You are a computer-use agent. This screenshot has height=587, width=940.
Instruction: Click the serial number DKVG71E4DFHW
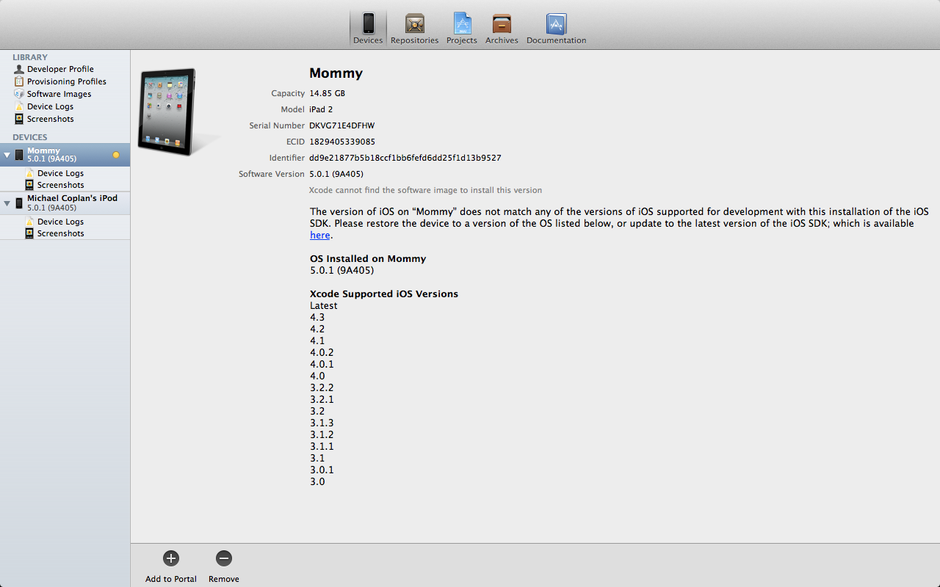click(341, 125)
